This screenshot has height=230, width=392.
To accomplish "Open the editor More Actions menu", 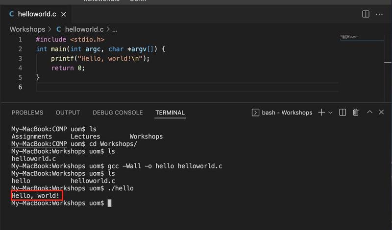I will (x=379, y=14).
